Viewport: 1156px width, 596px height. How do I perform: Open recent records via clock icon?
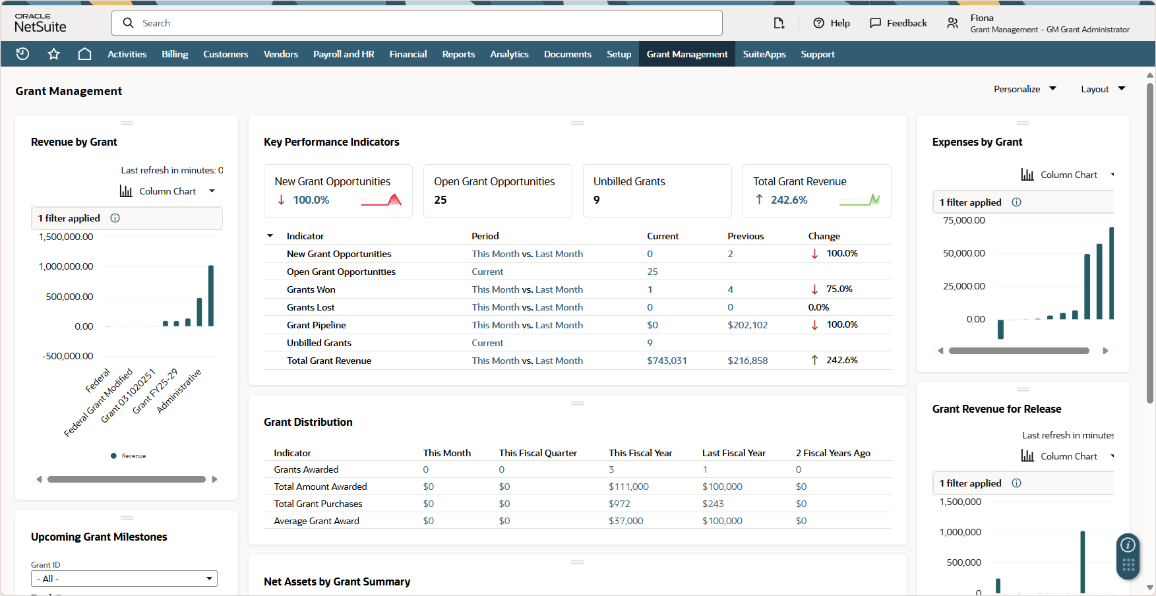(22, 53)
